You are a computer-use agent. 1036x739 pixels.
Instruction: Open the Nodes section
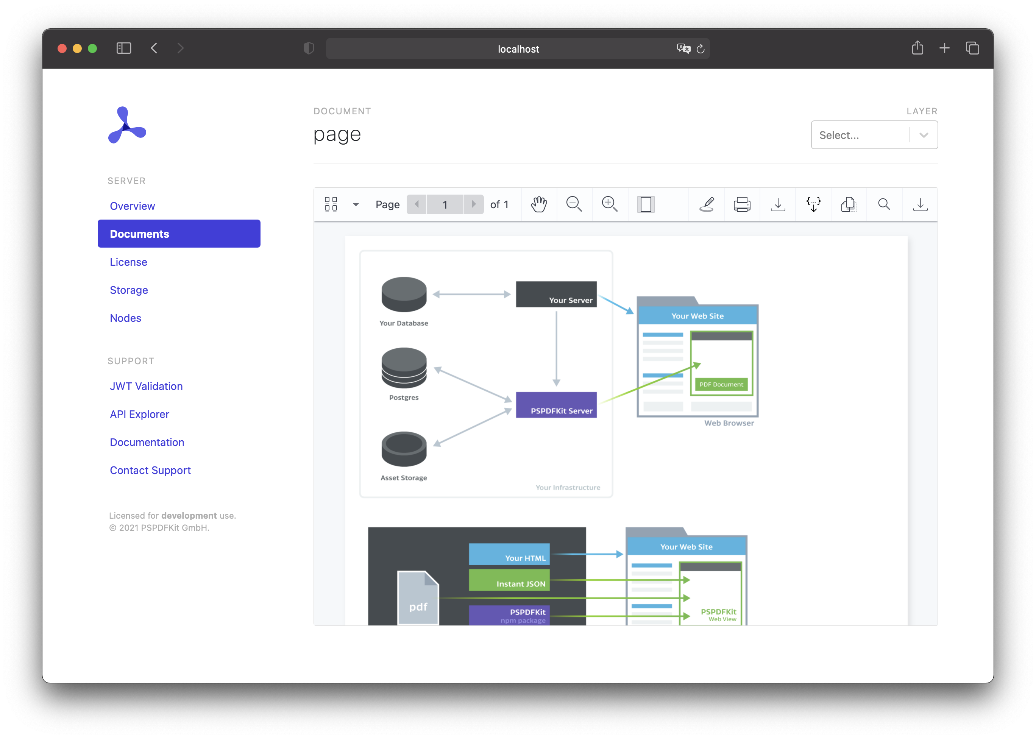(125, 318)
